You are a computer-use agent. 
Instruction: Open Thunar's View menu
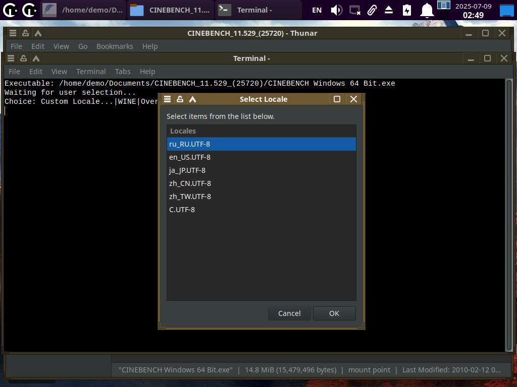click(x=61, y=46)
